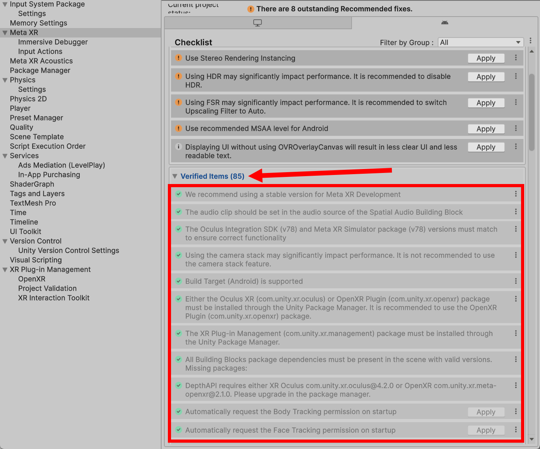The height and width of the screenshot is (449, 540).
Task: Apply the FSR Upscaling Filter fix
Action: pyautogui.click(x=486, y=103)
